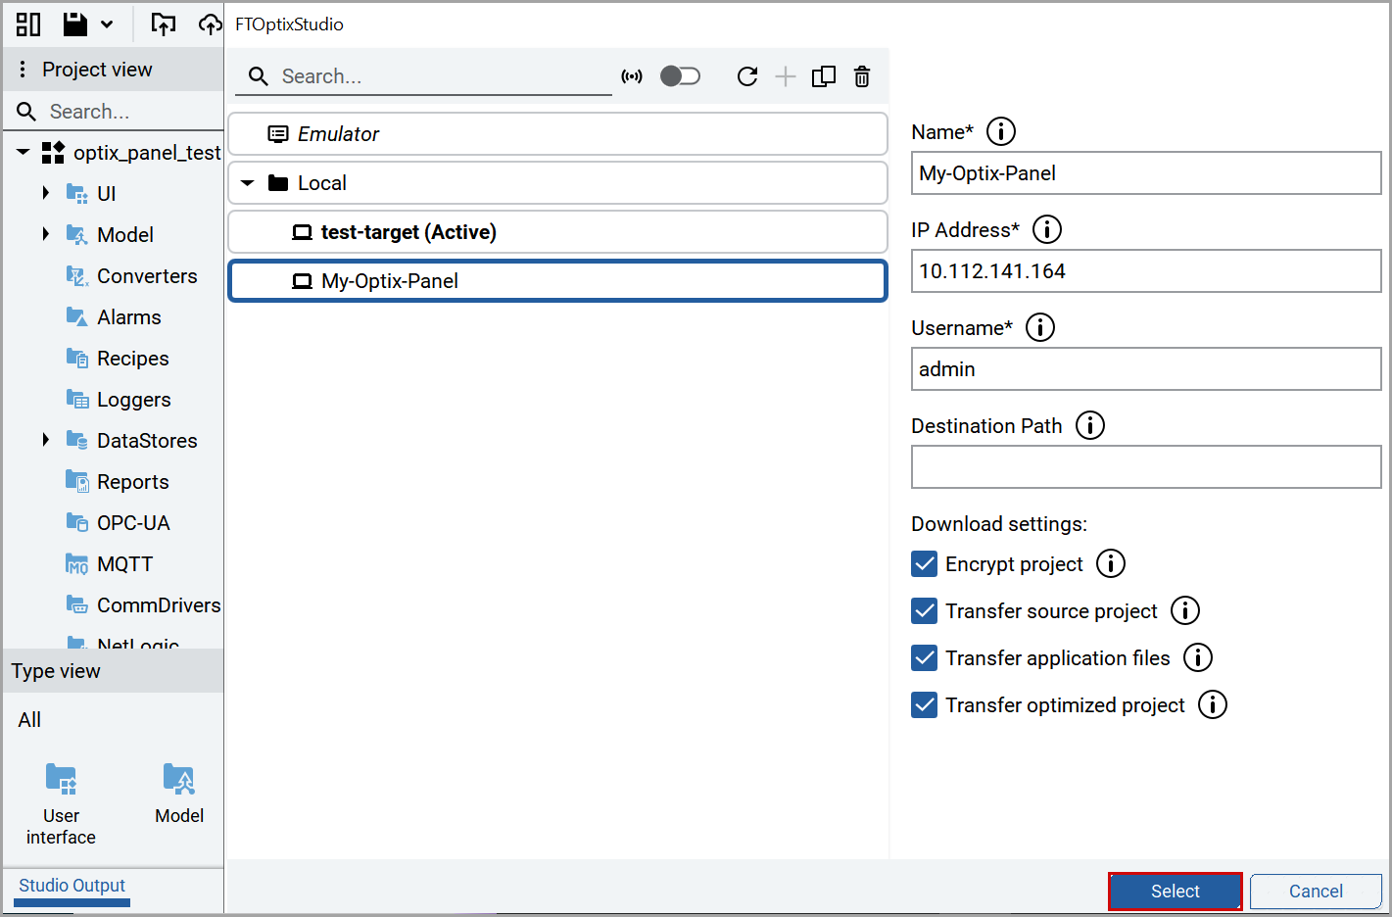The image size is (1392, 917).
Task: Click the export project icon in the toolbar
Action: [164, 24]
